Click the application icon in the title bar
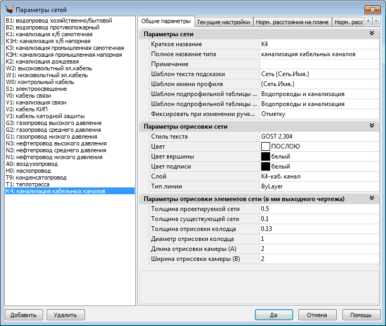386x326 pixels. pos(9,9)
